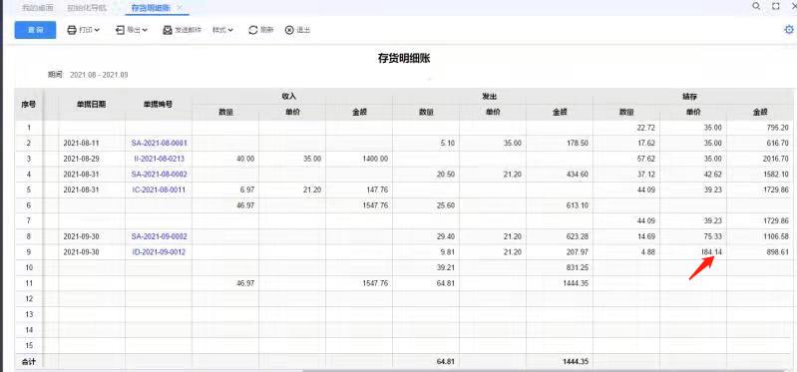Select balance amount cell 1106.58
The image size is (797, 372).
coord(760,236)
